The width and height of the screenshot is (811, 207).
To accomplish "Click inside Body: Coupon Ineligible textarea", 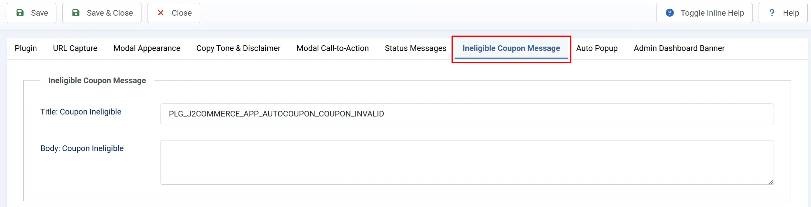I will click(467, 162).
